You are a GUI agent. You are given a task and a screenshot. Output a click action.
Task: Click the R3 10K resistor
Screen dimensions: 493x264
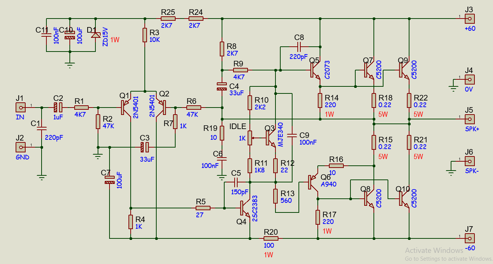[x=145, y=35]
